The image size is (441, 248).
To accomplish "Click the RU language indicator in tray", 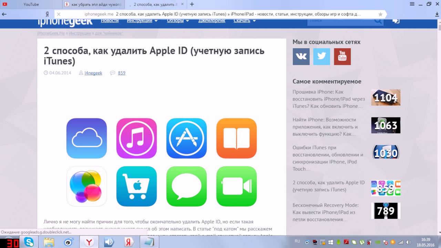I will (x=297, y=241).
